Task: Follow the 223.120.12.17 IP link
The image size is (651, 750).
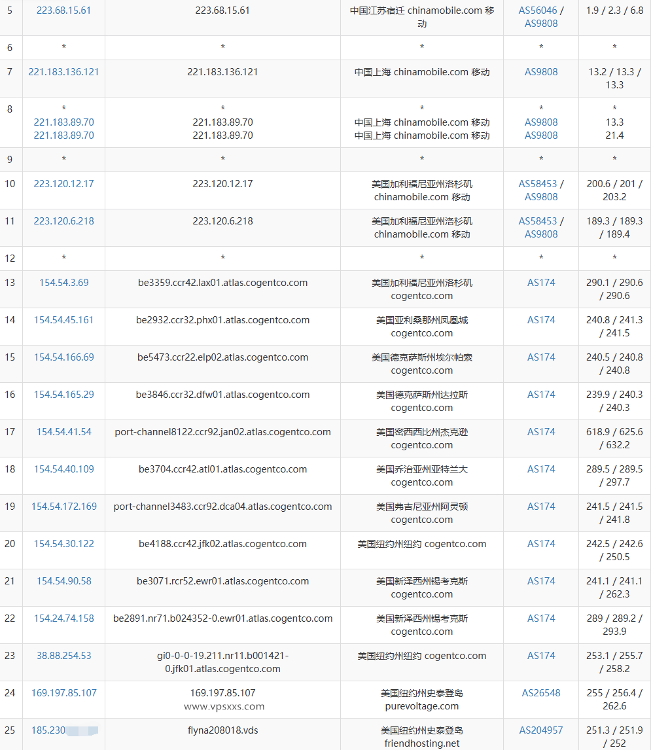Action: pos(63,184)
